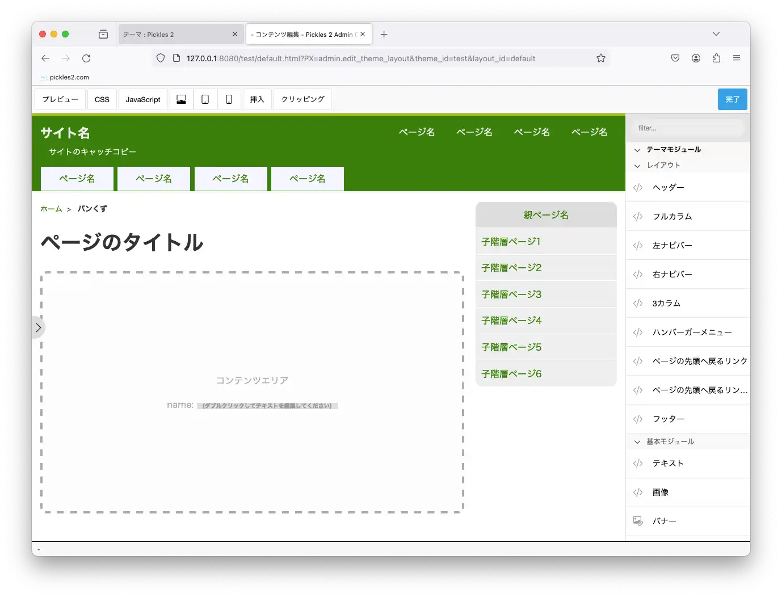Image resolution: width=782 pixels, height=598 pixels.
Task: Open the CSS editor tab
Action: point(102,99)
